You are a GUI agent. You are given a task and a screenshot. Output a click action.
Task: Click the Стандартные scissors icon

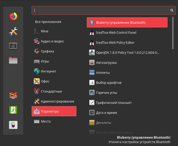click(x=37, y=91)
